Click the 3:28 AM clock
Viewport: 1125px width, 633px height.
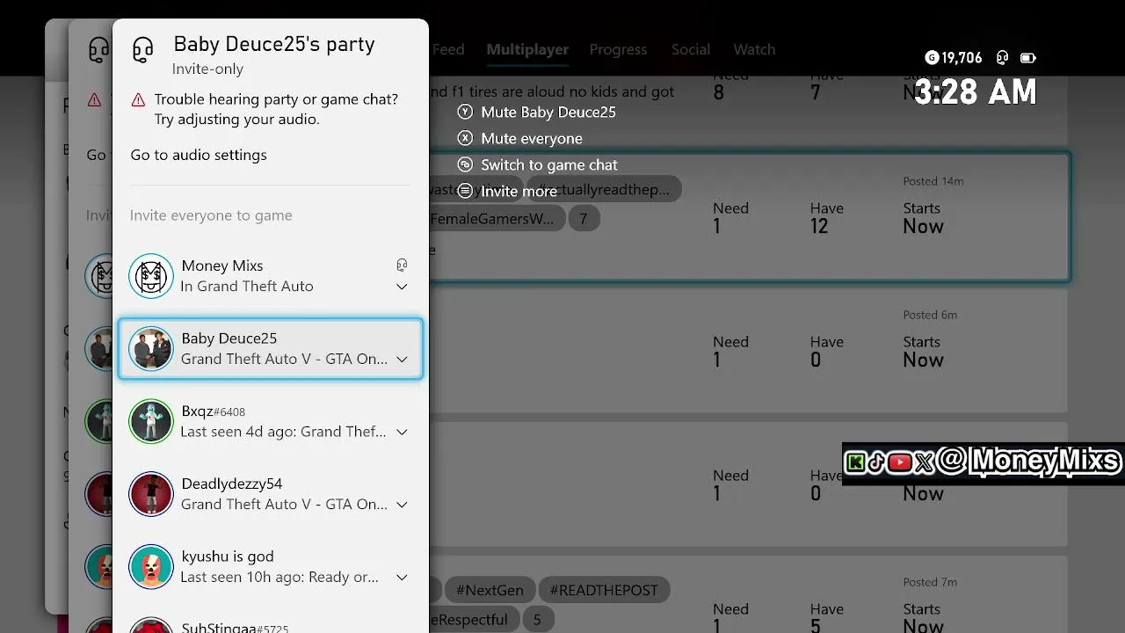coord(976,92)
